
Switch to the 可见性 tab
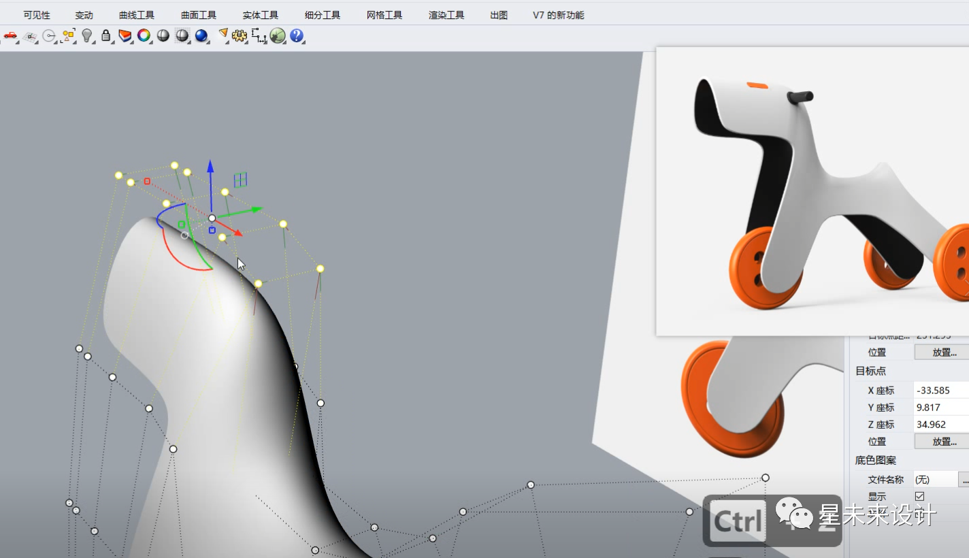coord(37,15)
